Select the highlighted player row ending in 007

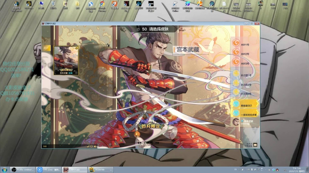(x=245, y=104)
